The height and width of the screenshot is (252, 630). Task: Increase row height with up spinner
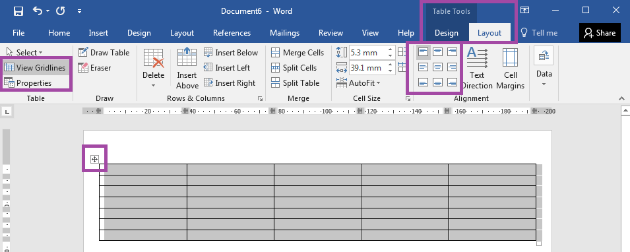(x=390, y=49)
